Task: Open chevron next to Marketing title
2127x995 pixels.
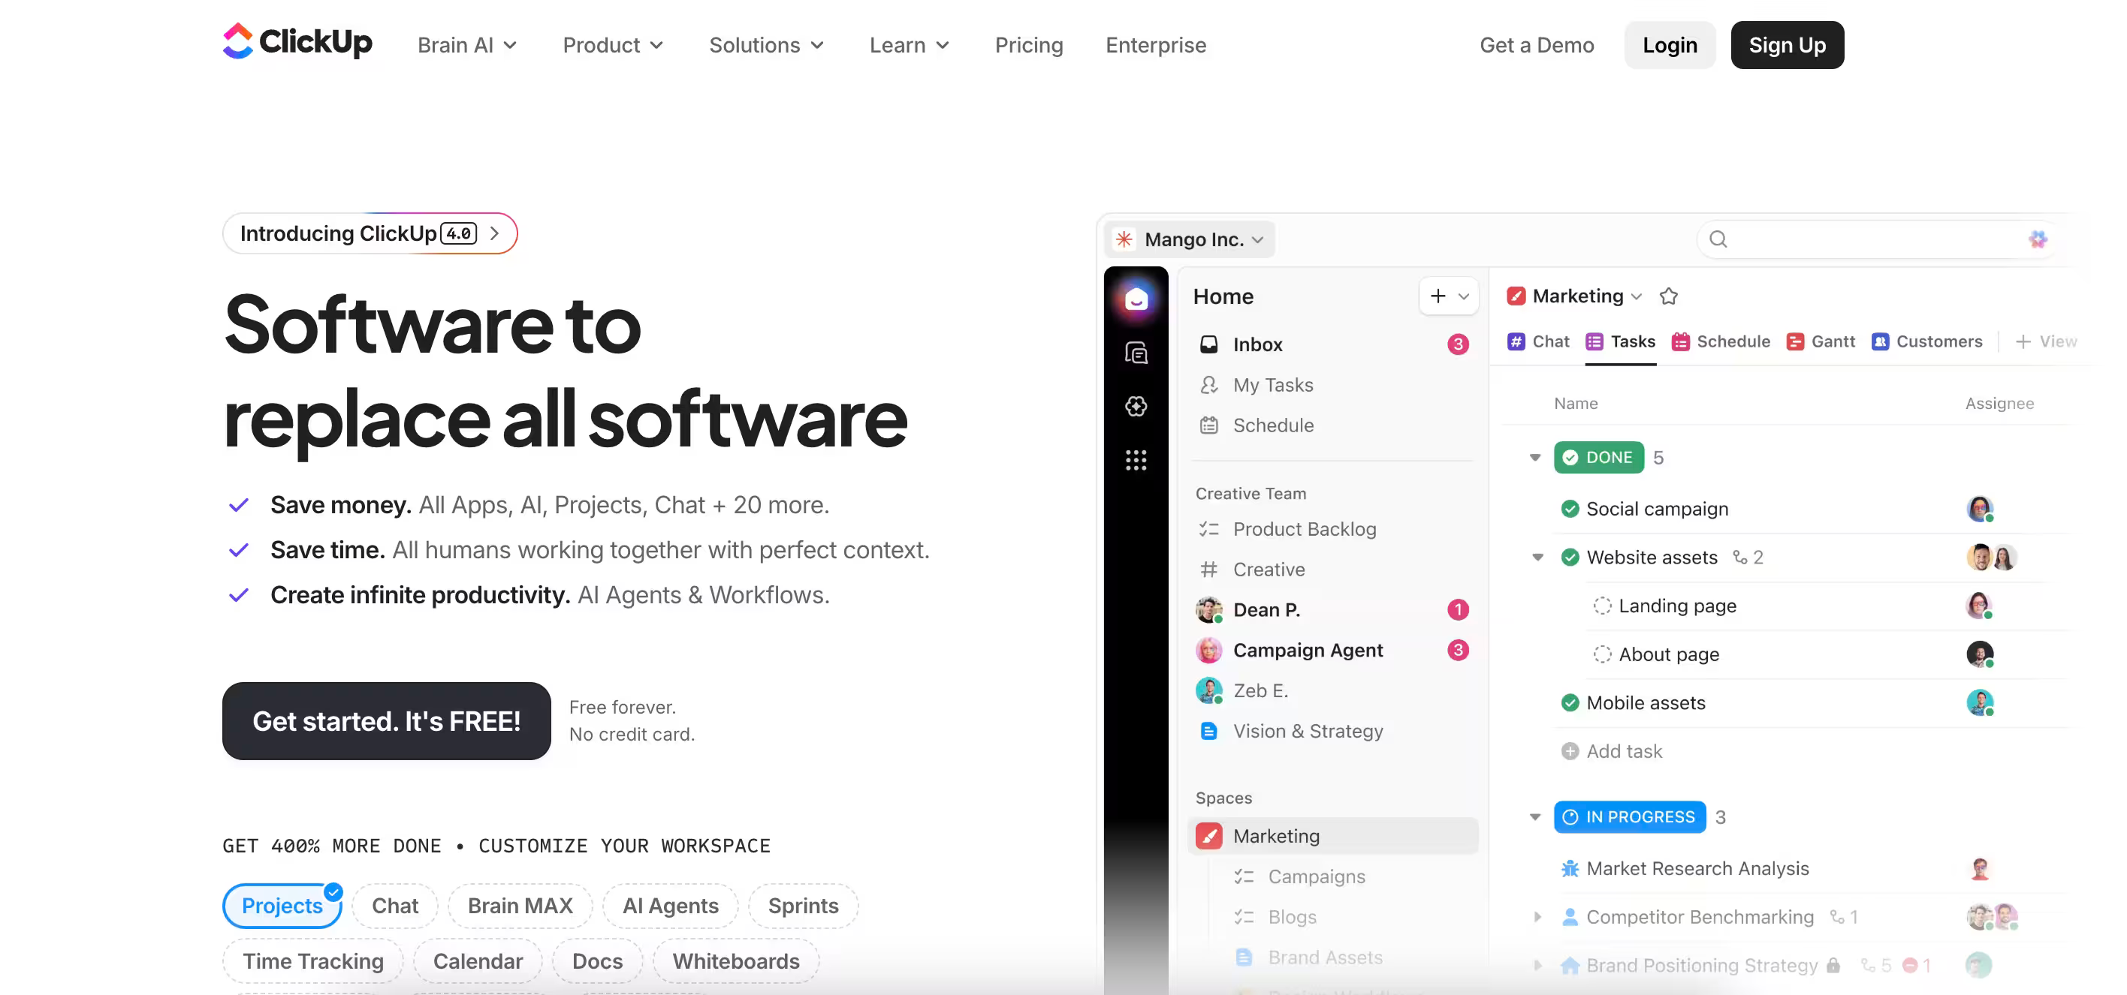Action: tap(1636, 296)
